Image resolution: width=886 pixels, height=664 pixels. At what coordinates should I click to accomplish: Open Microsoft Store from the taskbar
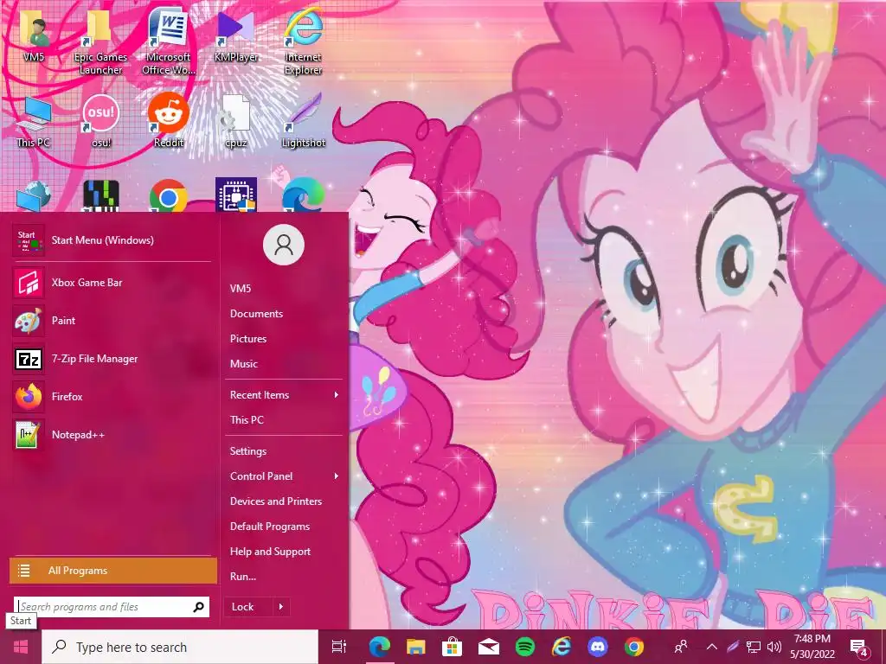pyautogui.click(x=452, y=647)
